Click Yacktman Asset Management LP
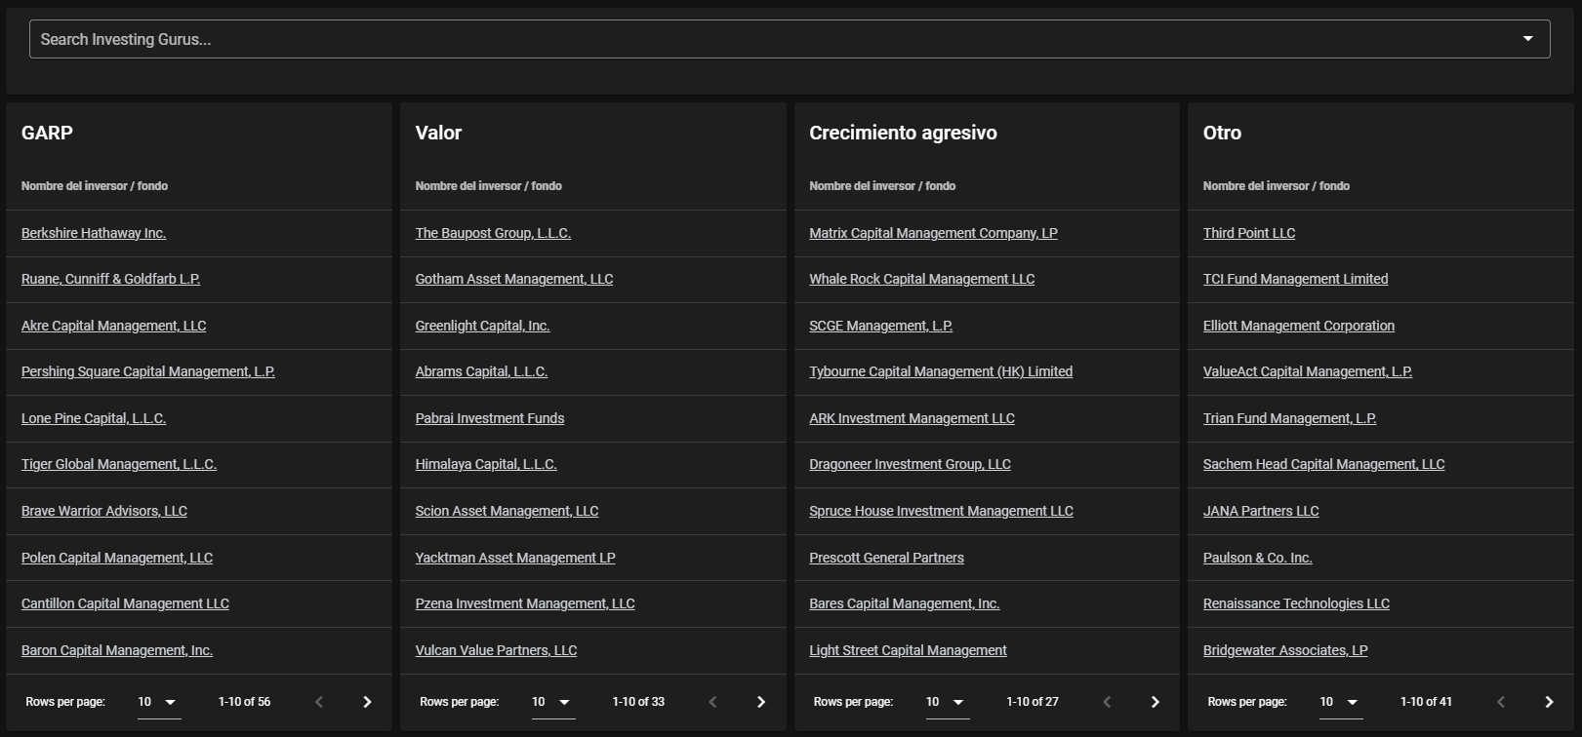The width and height of the screenshot is (1582, 737). 515,558
